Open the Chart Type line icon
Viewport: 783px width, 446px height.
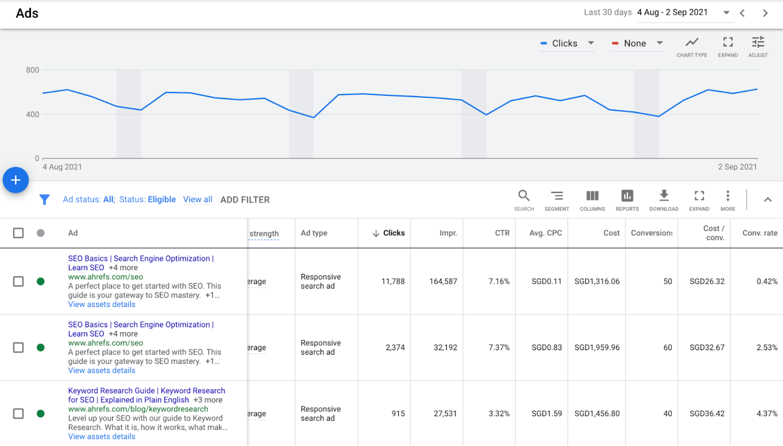pos(691,43)
